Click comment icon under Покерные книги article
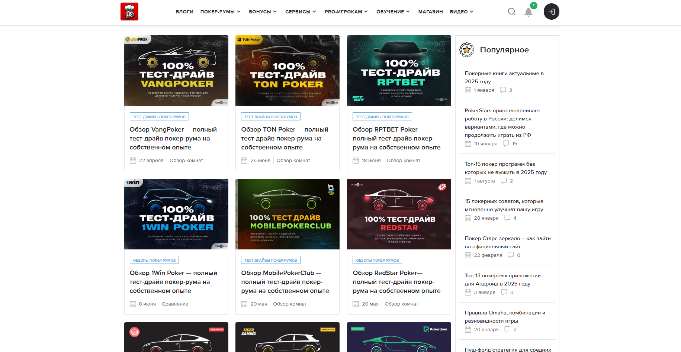Screen dimensions: 681x352 [x=503, y=90]
